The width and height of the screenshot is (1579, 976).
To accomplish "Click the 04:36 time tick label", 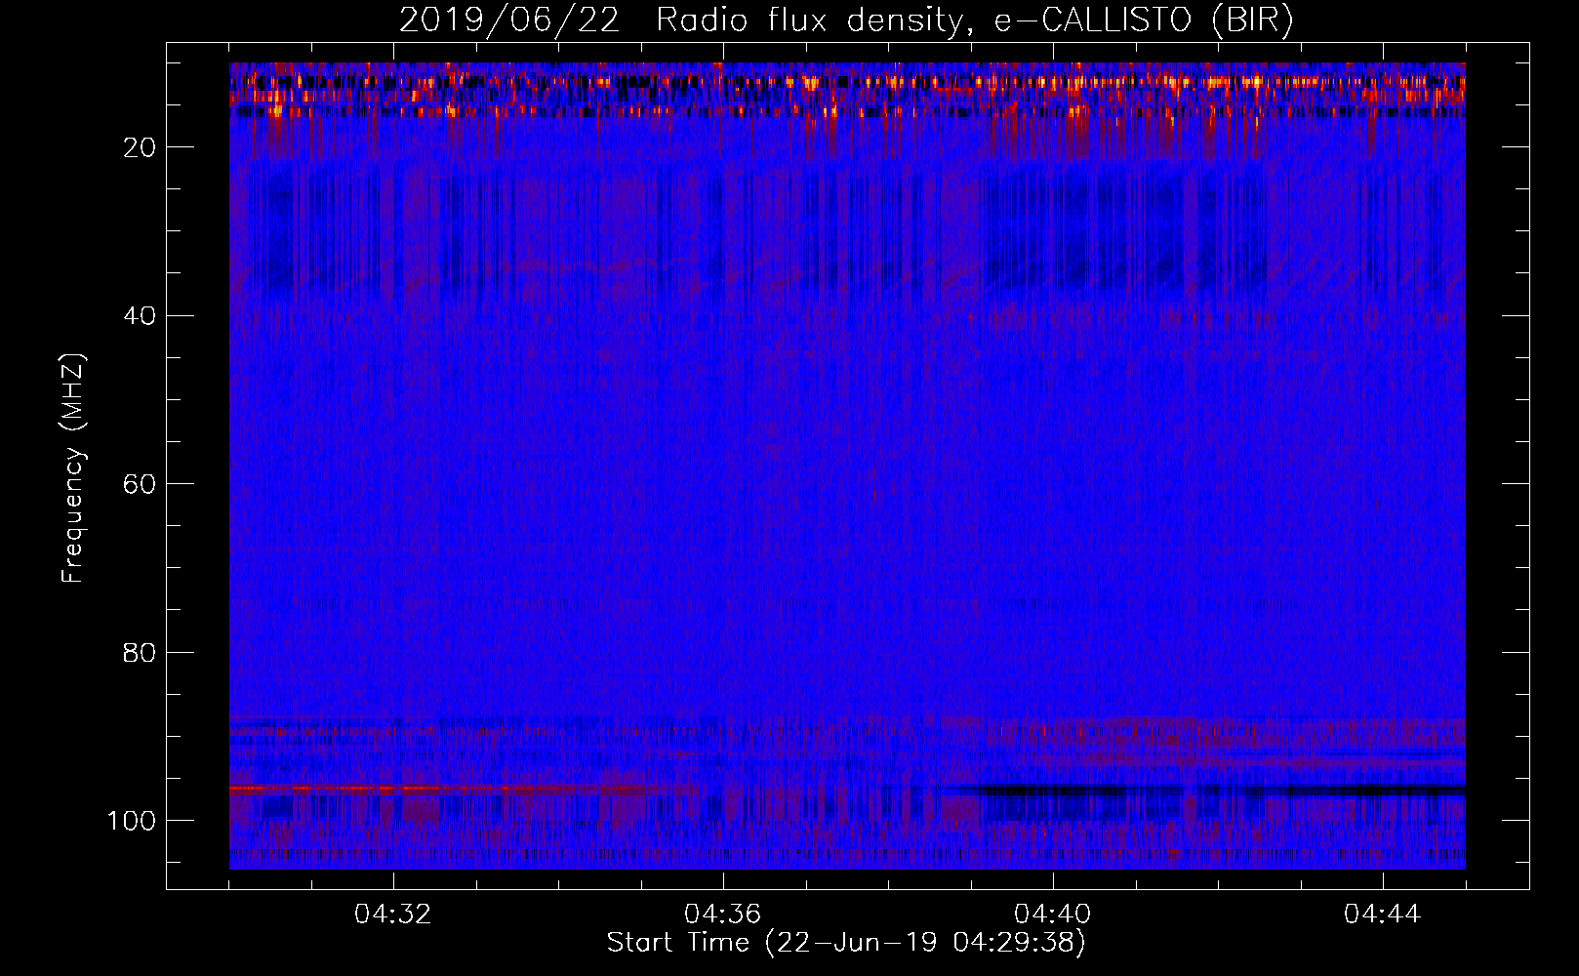I will [x=723, y=915].
